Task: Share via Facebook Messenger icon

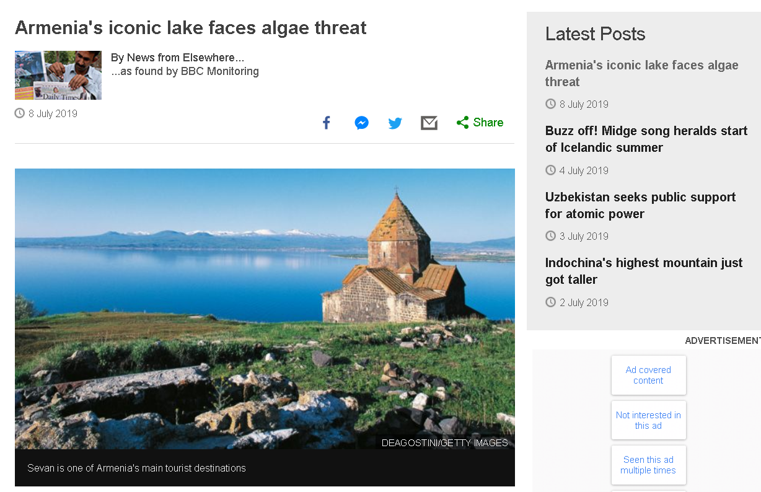Action: (362, 123)
